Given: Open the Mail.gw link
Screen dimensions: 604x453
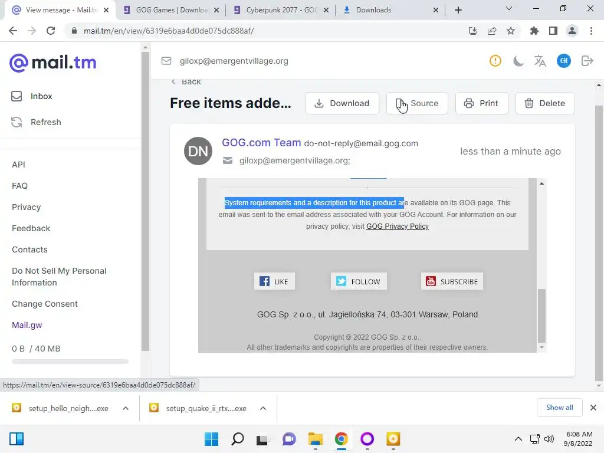Looking at the screenshot, I should pyautogui.click(x=27, y=325).
